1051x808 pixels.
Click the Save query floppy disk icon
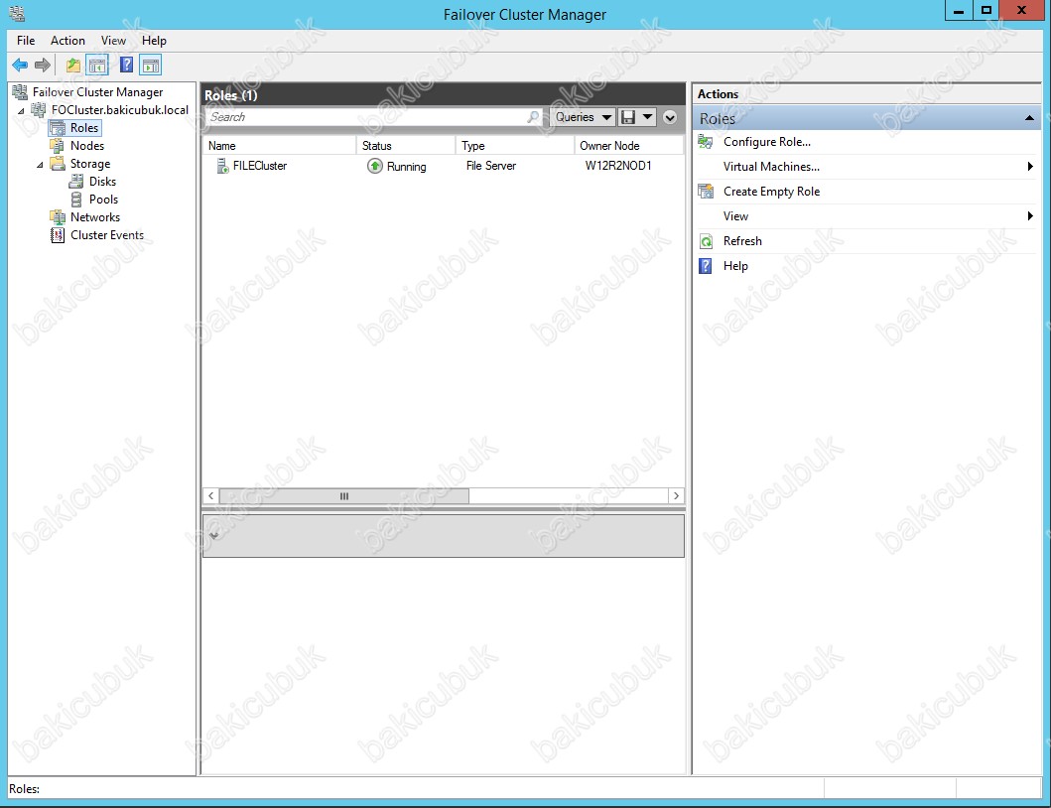click(x=628, y=117)
